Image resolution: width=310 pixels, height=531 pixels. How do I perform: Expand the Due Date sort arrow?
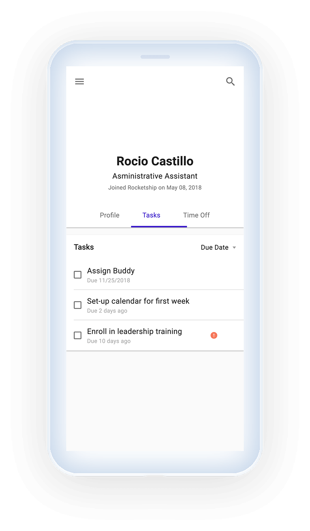click(x=234, y=248)
